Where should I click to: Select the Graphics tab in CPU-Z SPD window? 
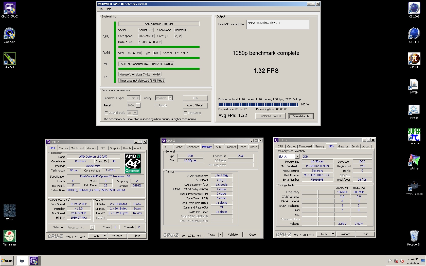coord(343,146)
